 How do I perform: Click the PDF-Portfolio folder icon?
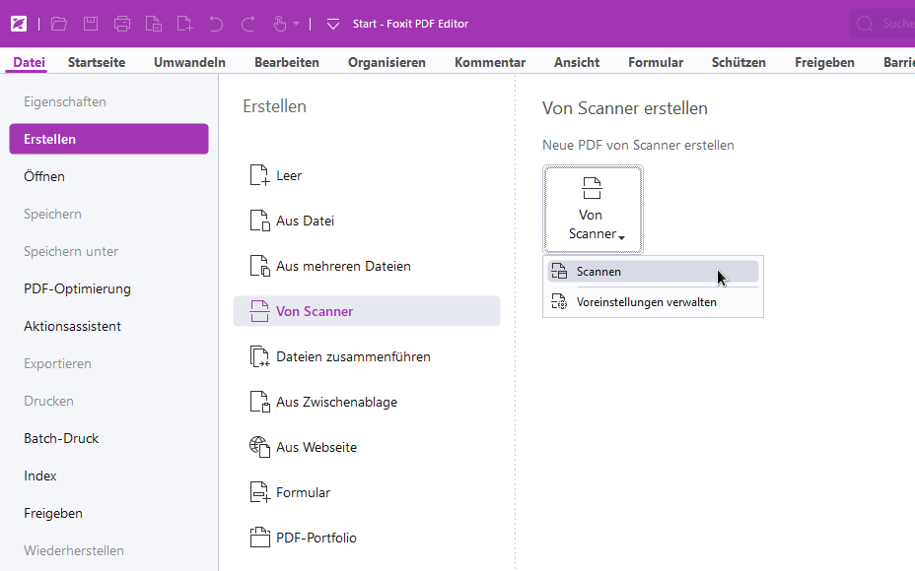click(x=259, y=538)
